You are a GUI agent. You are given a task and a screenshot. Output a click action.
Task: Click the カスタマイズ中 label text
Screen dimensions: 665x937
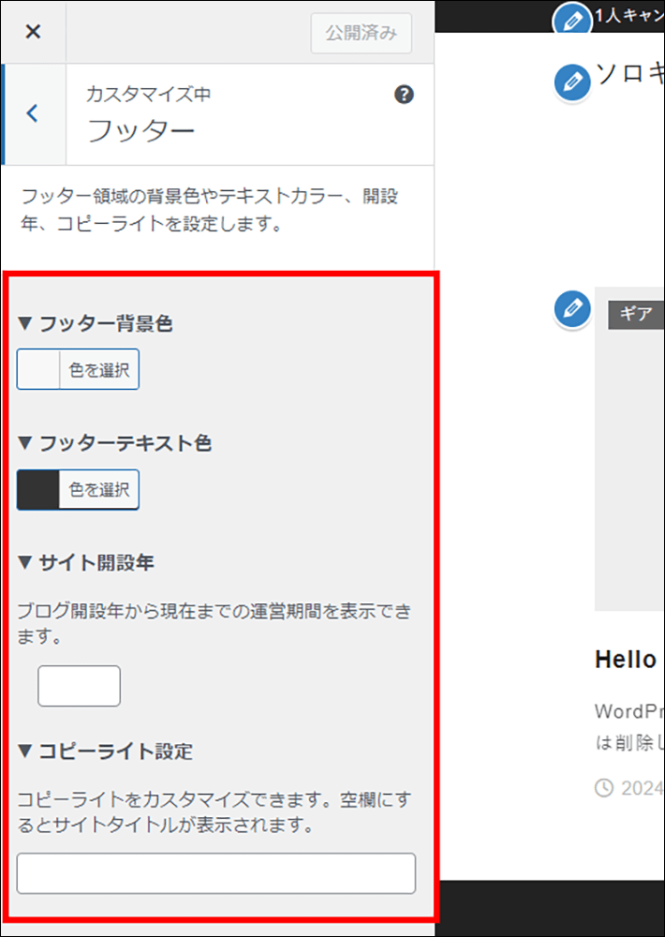coord(148,94)
